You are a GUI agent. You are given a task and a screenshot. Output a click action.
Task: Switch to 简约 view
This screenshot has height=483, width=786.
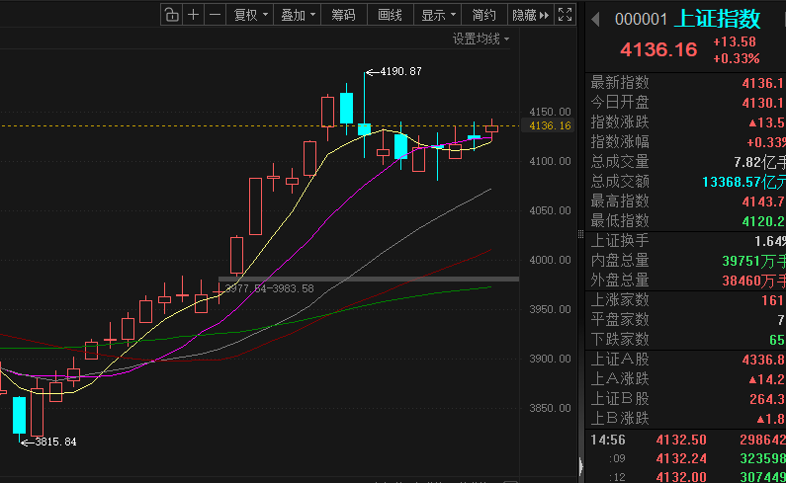click(483, 15)
